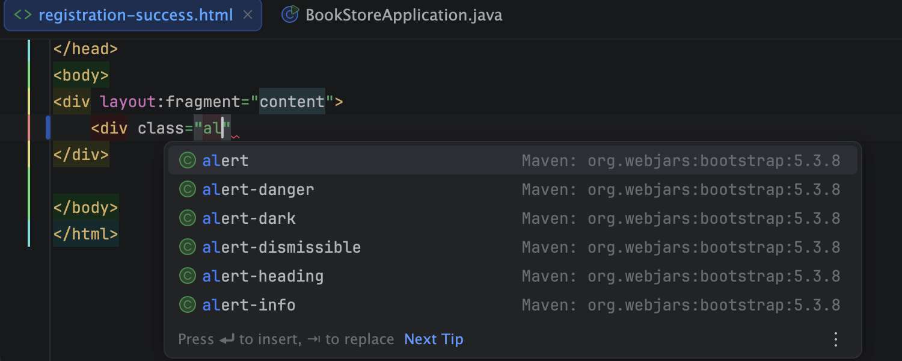
Task: Select alert from the completion list
Action: [x=225, y=160]
